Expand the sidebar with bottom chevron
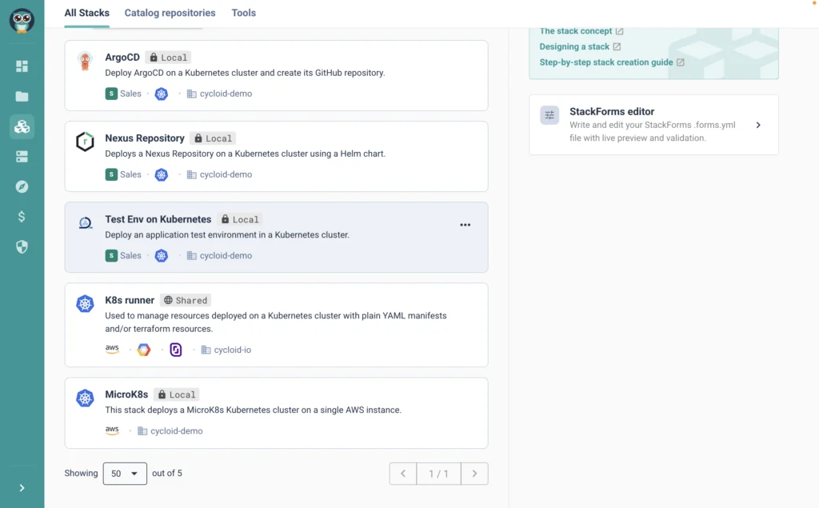The width and height of the screenshot is (819, 508). pyautogui.click(x=22, y=488)
